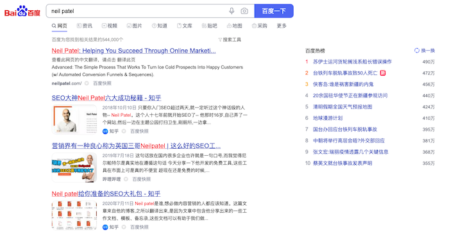Click the 百度一下 search button
The height and width of the screenshot is (234, 449).
[274, 11]
